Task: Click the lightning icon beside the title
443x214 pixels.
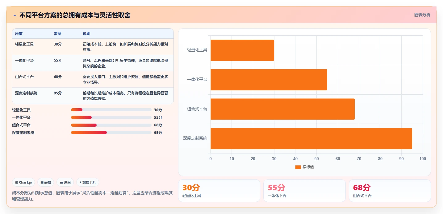Action: (x=15, y=15)
